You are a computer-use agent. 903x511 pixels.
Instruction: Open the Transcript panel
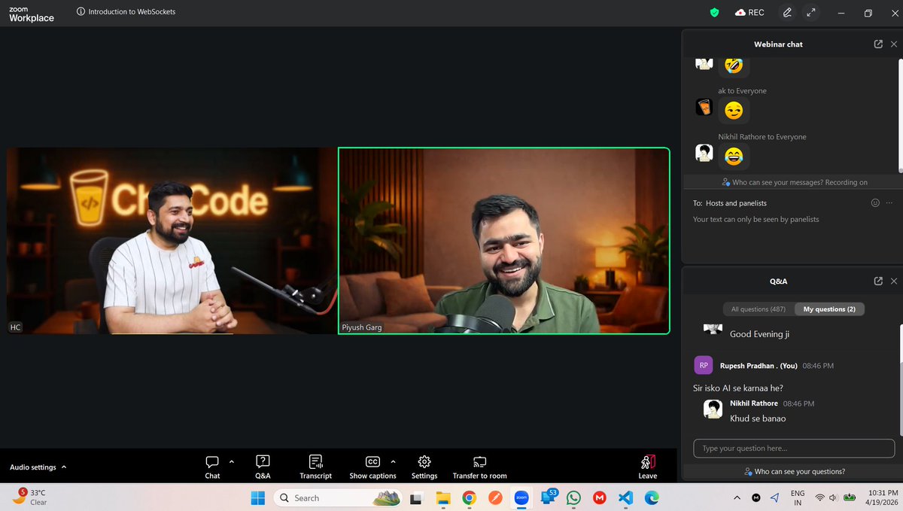(x=315, y=466)
